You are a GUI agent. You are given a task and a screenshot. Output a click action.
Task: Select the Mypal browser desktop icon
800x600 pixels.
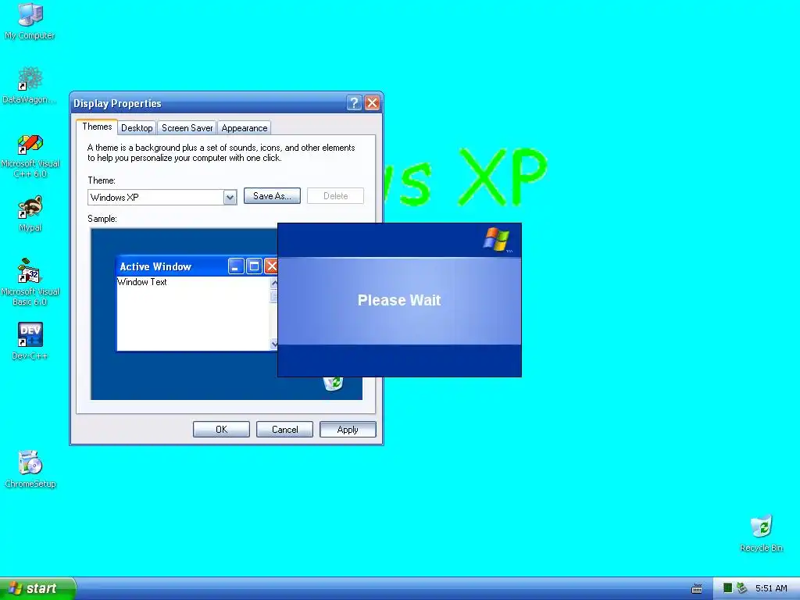click(30, 214)
